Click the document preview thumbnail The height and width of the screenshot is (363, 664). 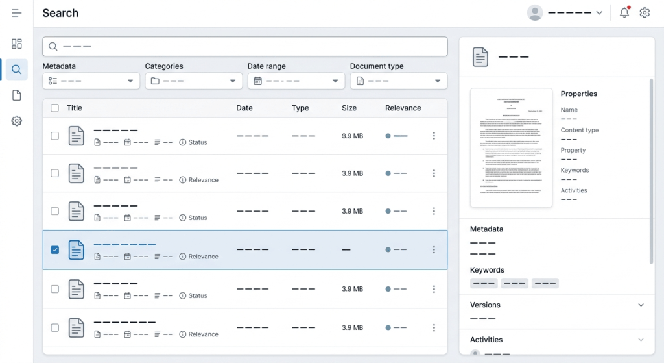511,147
